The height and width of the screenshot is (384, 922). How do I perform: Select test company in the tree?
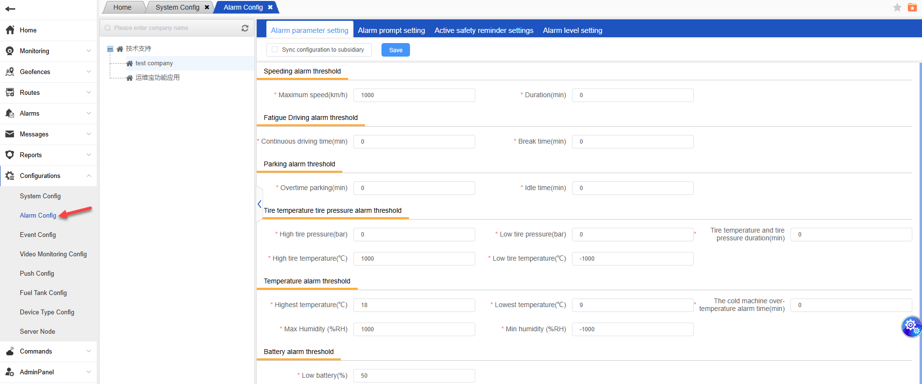coord(154,63)
